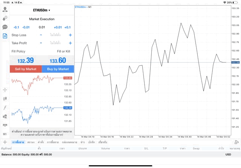Open the accounts profile icon
Image resolution: width=241 pixels, height=168 pixels.
[x=5, y=9]
